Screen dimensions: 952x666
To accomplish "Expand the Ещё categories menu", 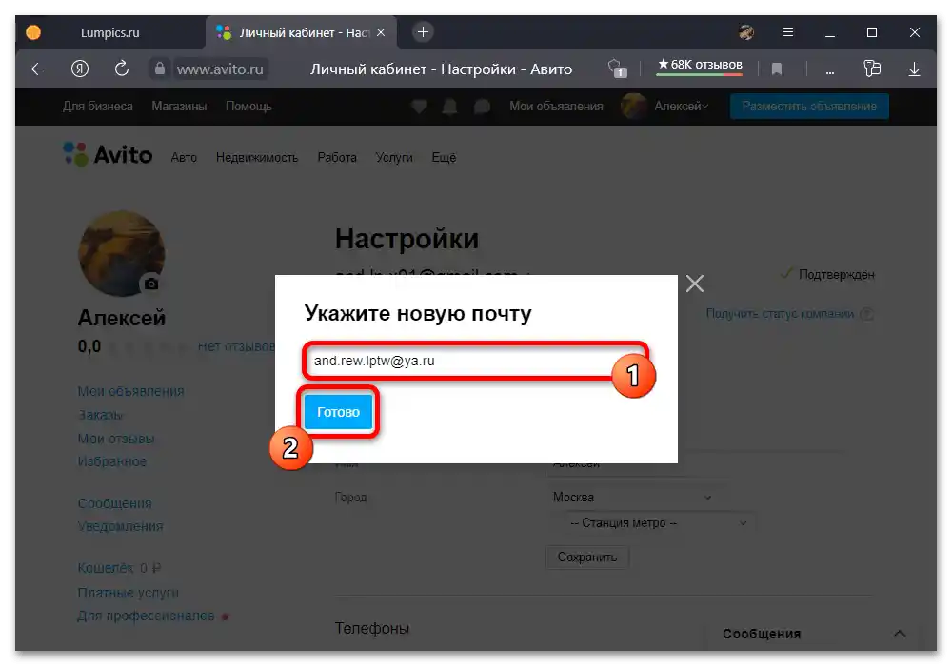I will pos(444,158).
